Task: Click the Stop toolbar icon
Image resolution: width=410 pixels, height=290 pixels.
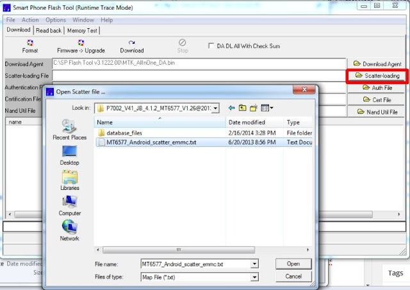Action: pyautogui.click(x=182, y=42)
